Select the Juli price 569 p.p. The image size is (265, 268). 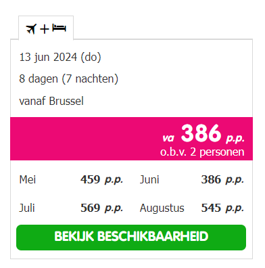point(101,208)
